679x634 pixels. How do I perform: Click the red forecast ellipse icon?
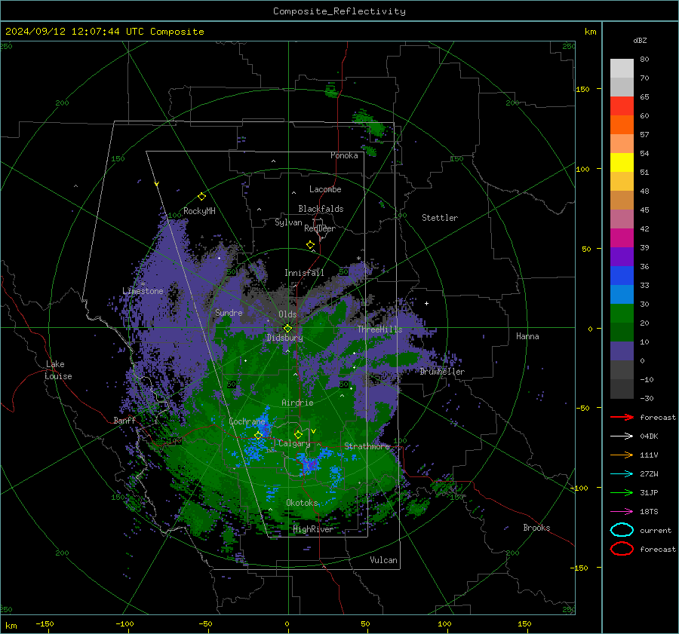click(622, 549)
